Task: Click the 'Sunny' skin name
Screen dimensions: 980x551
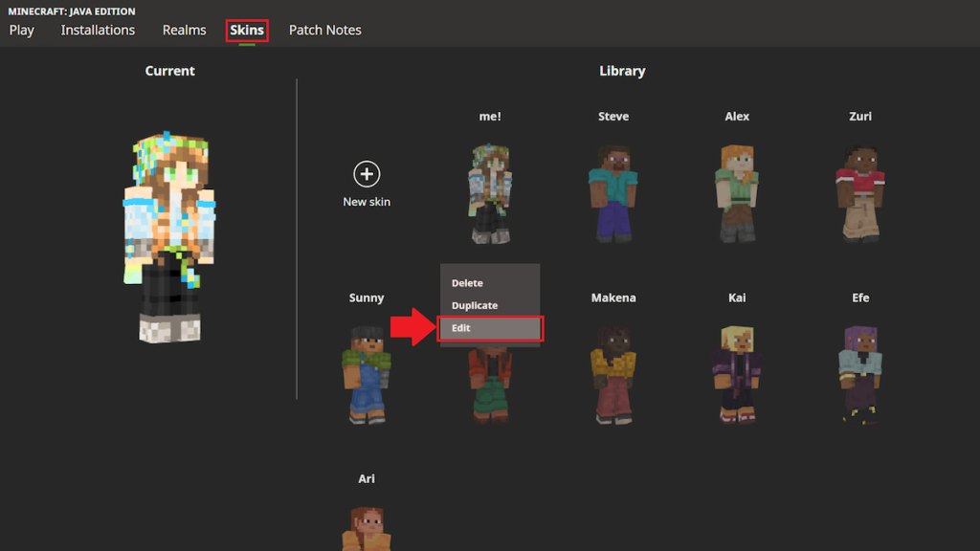Action: pyautogui.click(x=367, y=298)
